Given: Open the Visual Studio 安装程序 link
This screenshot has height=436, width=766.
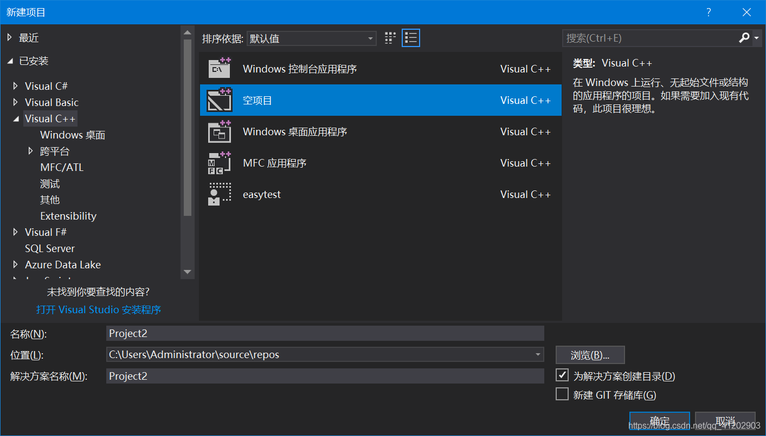Looking at the screenshot, I should pos(99,309).
